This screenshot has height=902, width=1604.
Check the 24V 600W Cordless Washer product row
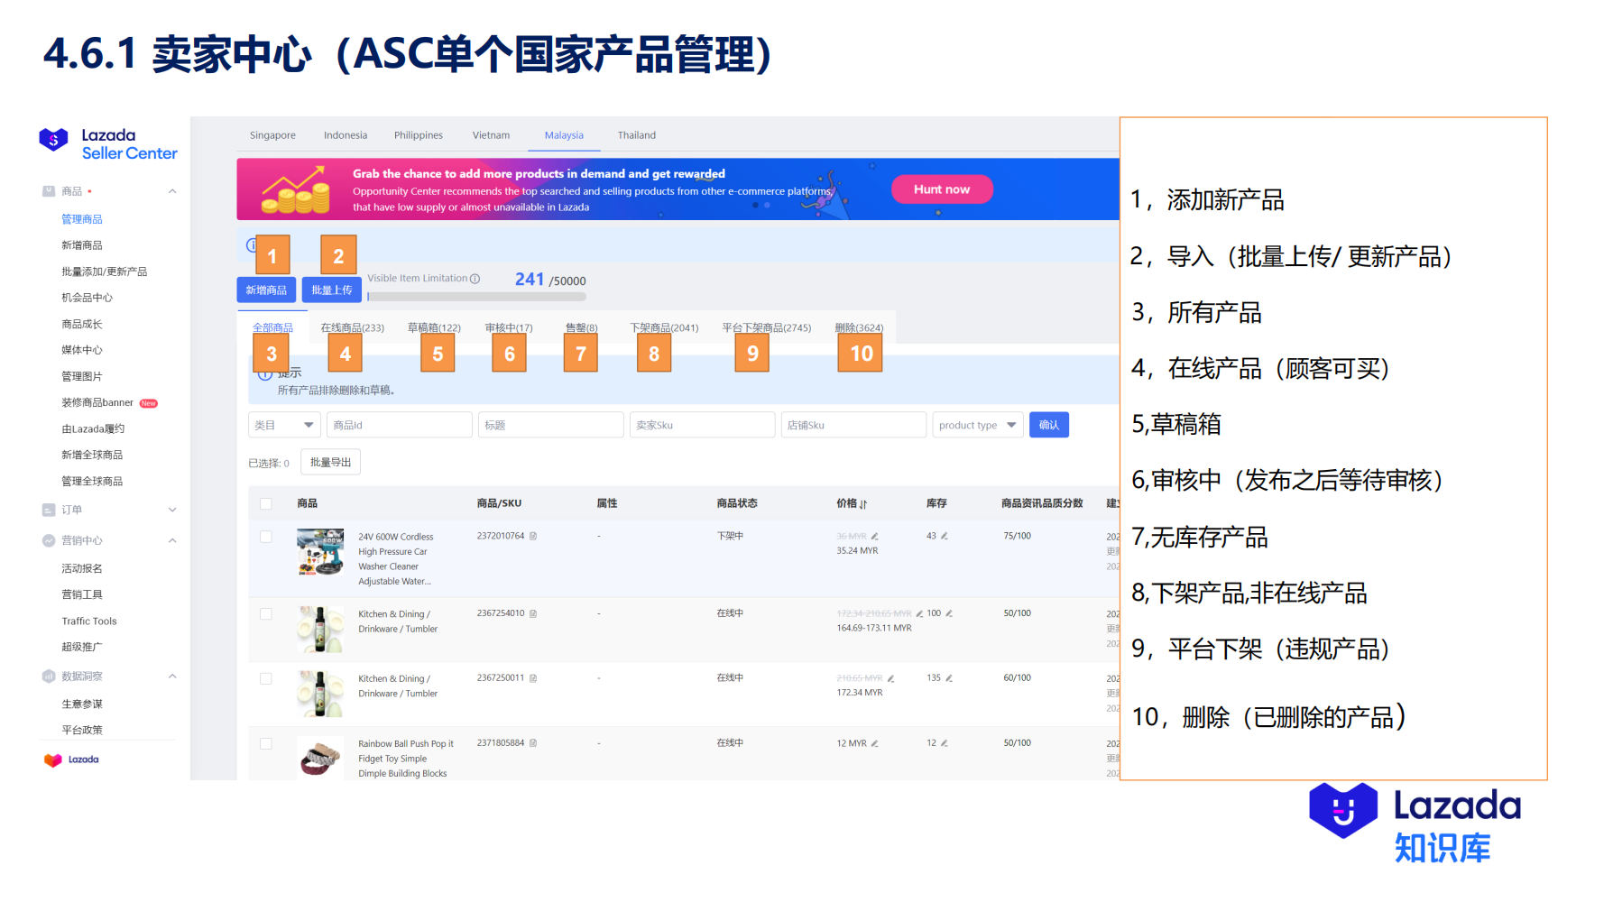click(x=266, y=537)
